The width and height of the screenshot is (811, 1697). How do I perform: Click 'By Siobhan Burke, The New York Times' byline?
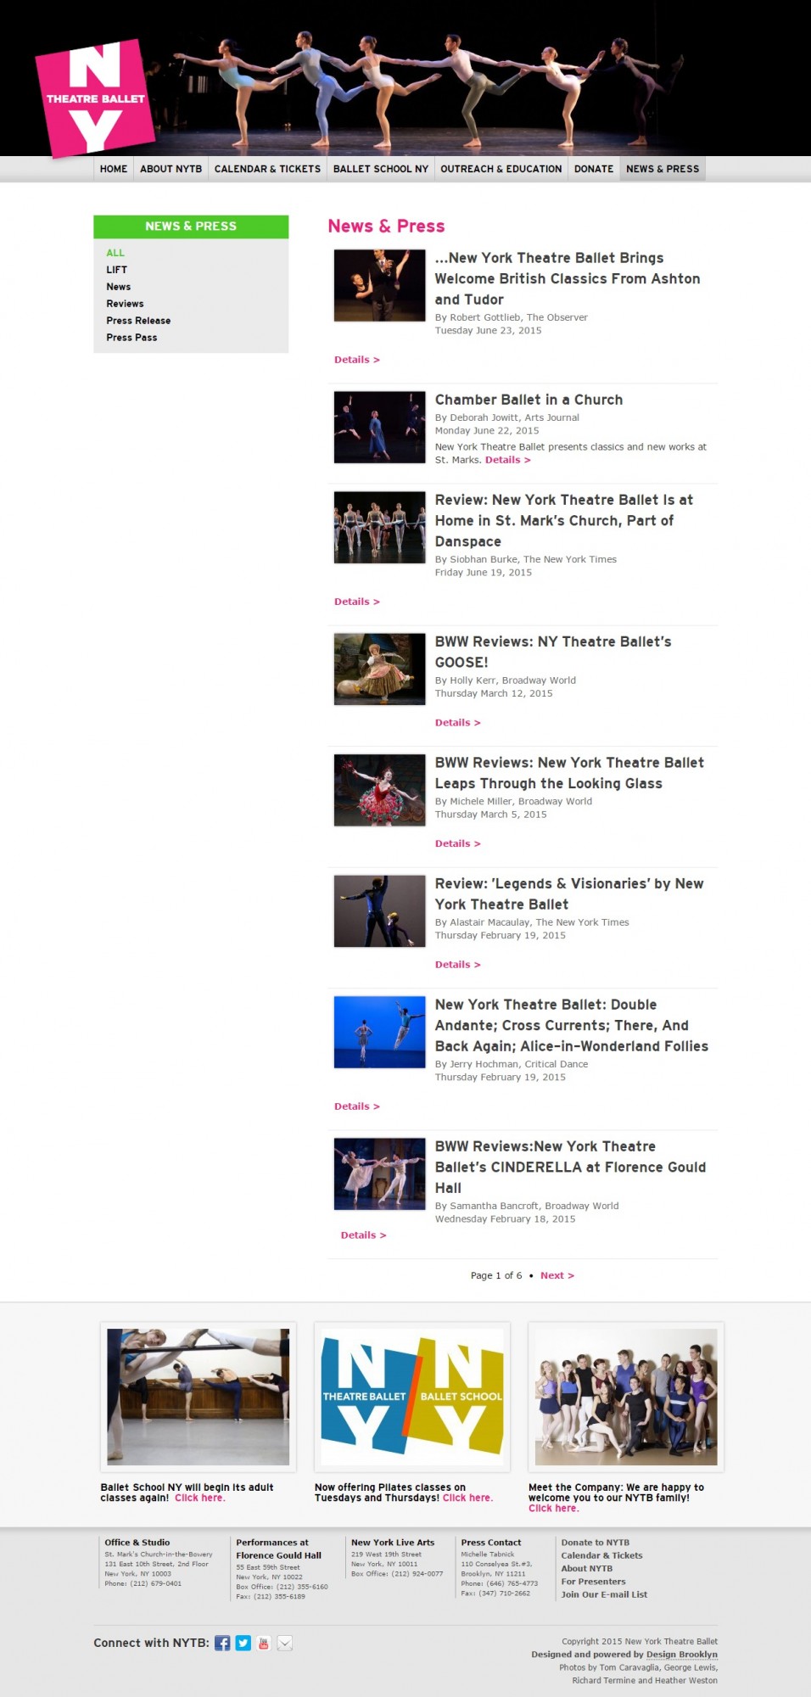[526, 559]
